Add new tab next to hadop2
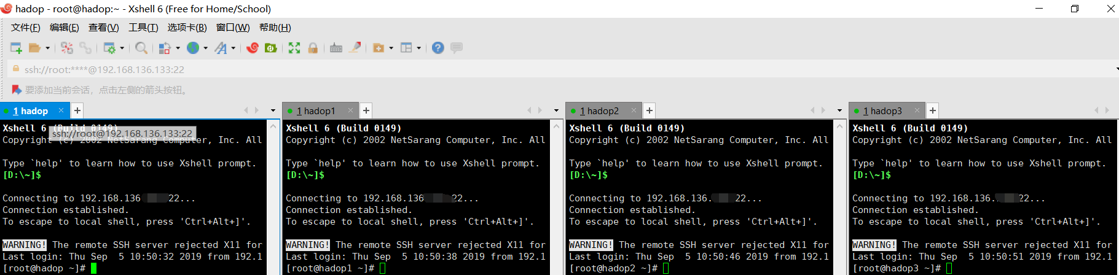 [650, 110]
